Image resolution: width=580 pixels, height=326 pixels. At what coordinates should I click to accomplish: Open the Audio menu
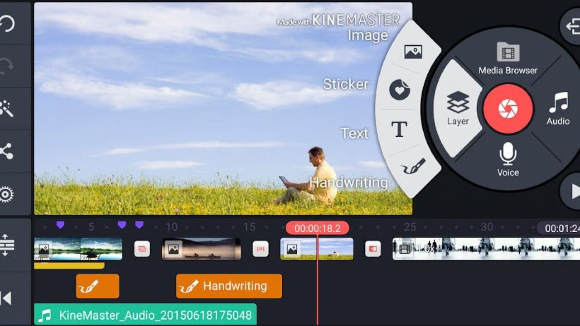click(x=558, y=109)
